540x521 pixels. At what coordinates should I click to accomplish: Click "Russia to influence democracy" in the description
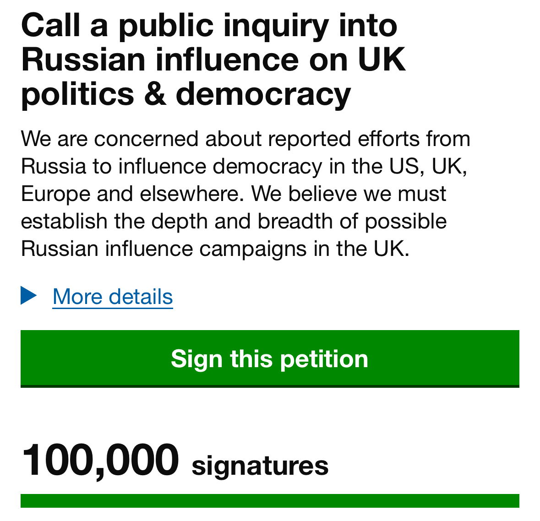tap(171, 166)
